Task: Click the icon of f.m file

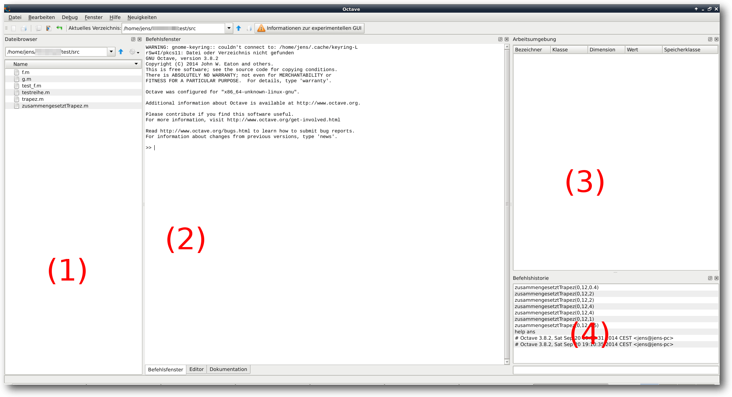Action: (17, 72)
